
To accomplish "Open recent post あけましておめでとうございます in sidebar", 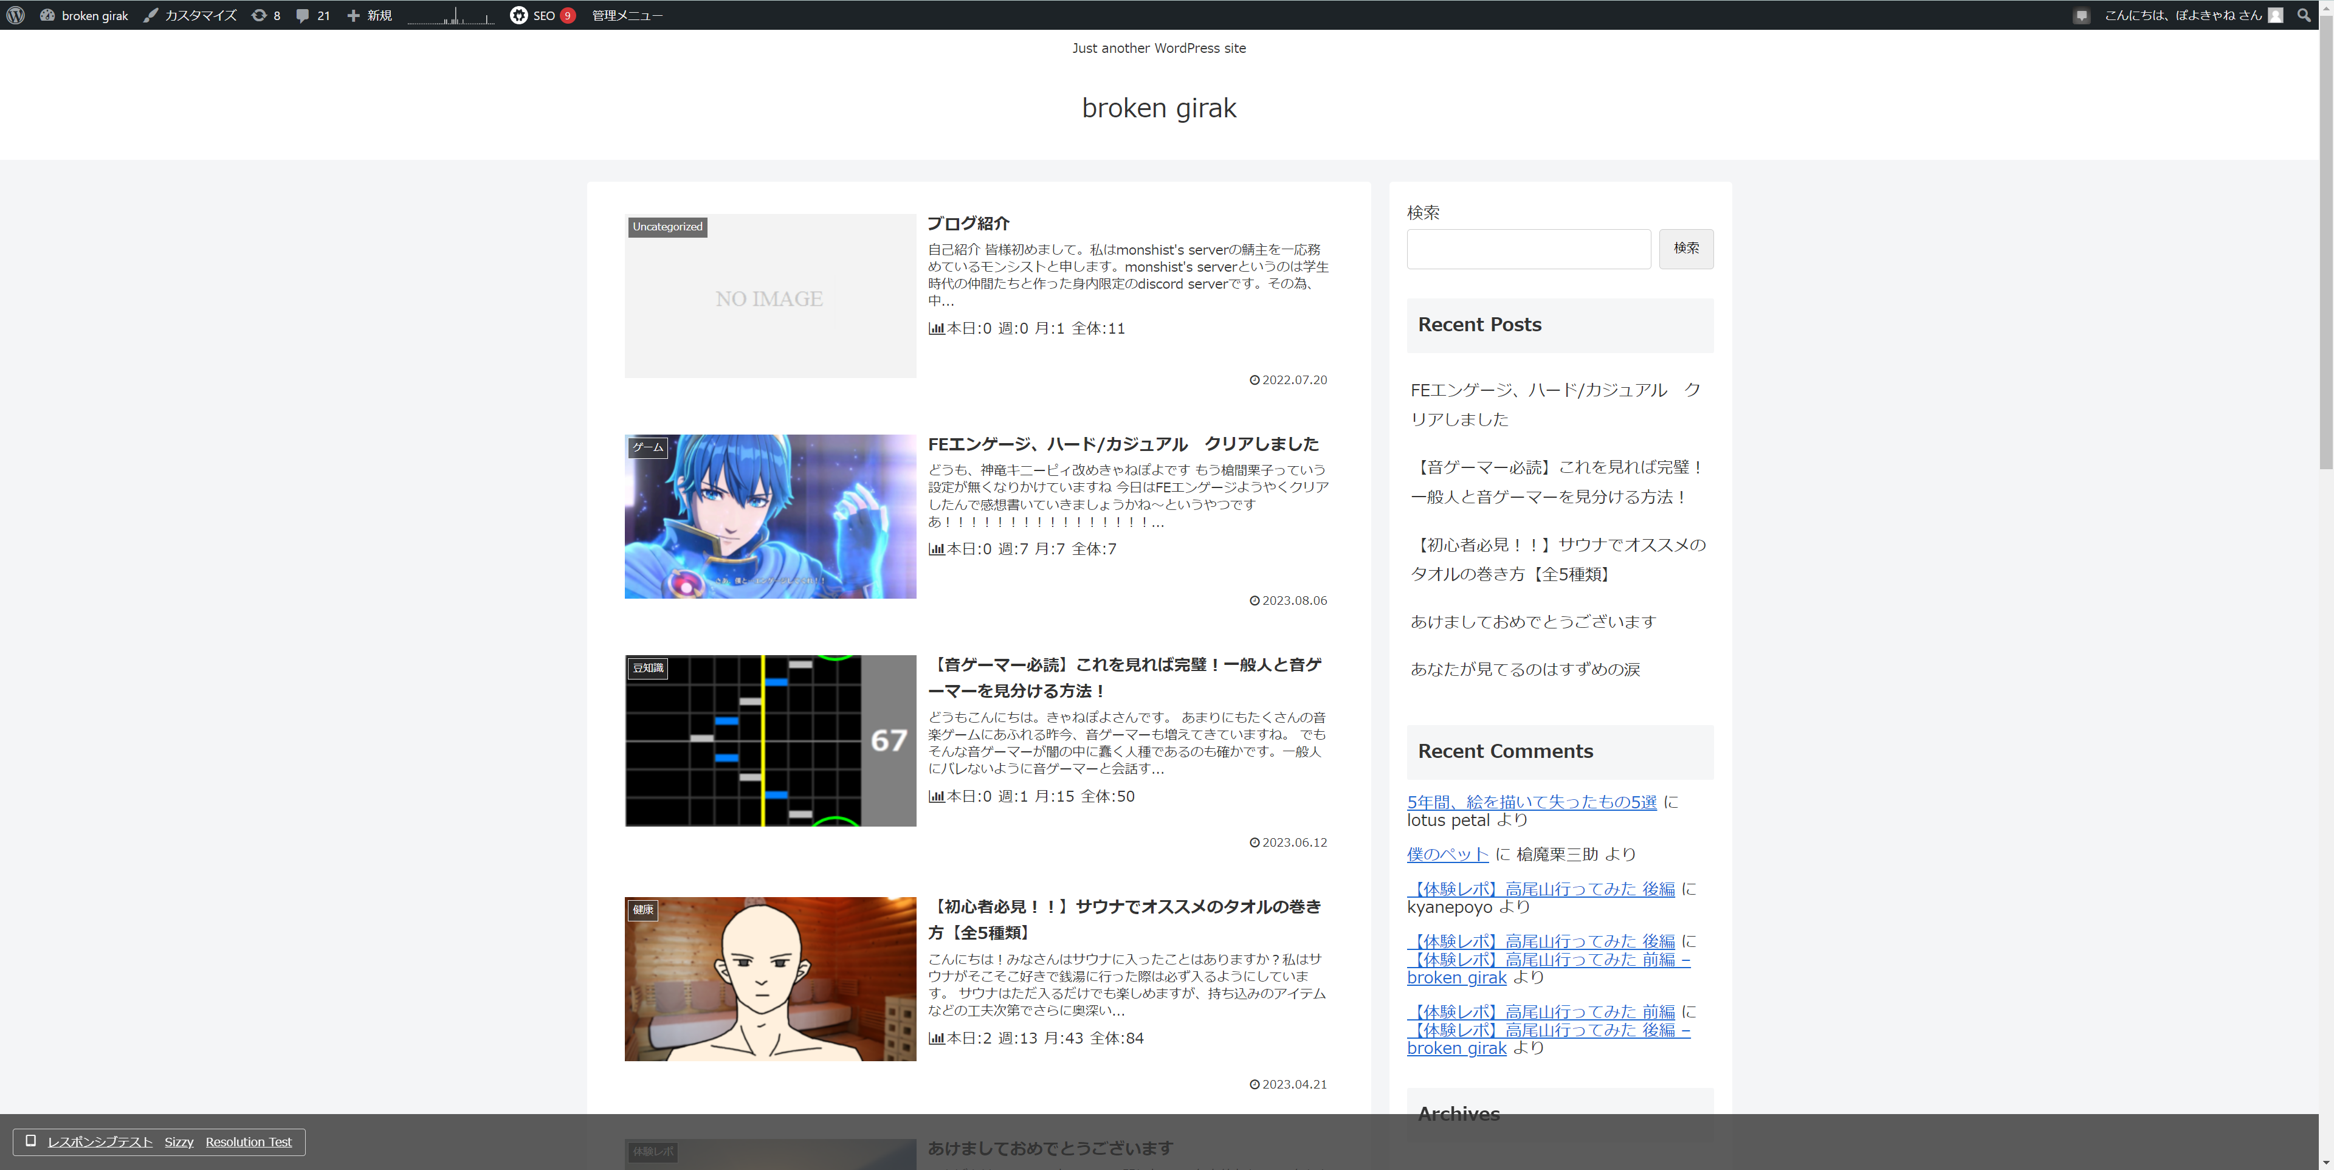I will (x=1533, y=622).
